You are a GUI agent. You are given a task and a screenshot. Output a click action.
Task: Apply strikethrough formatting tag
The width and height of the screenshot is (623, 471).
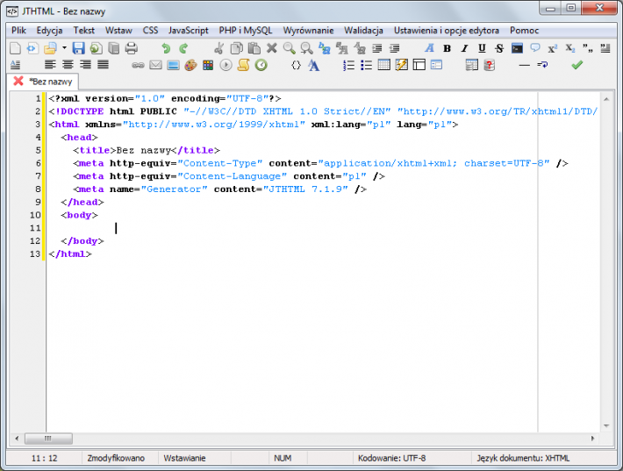[499, 48]
